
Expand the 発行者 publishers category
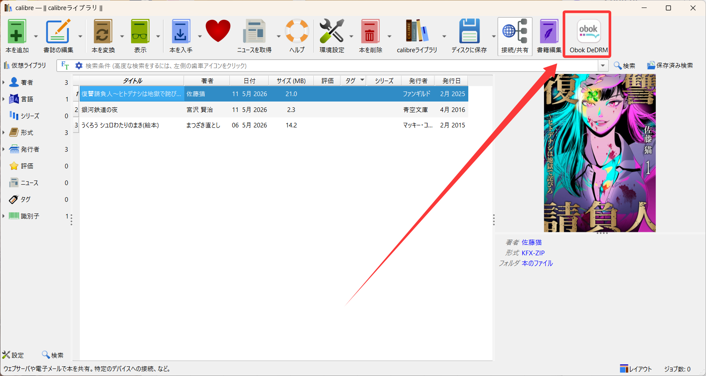[x=3, y=149]
